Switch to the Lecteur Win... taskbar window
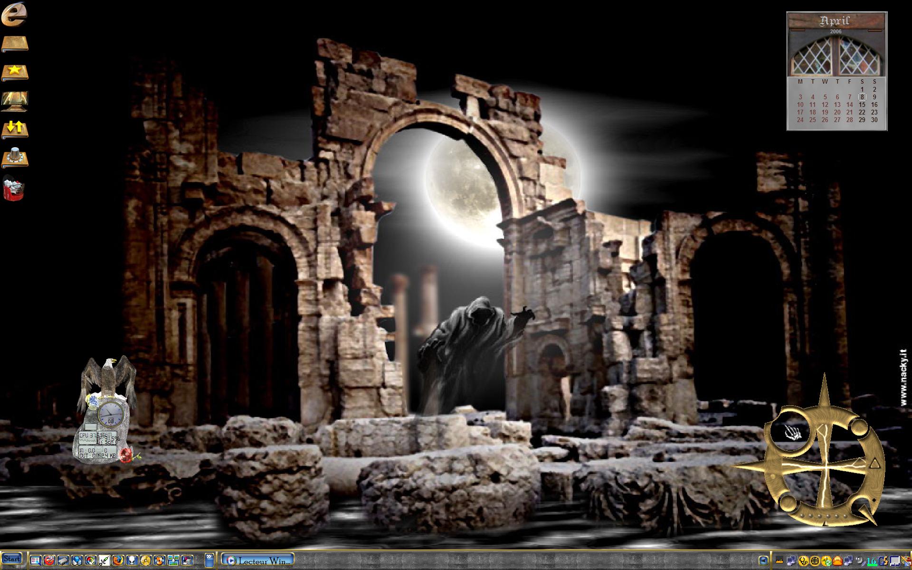912x570 pixels. click(257, 560)
